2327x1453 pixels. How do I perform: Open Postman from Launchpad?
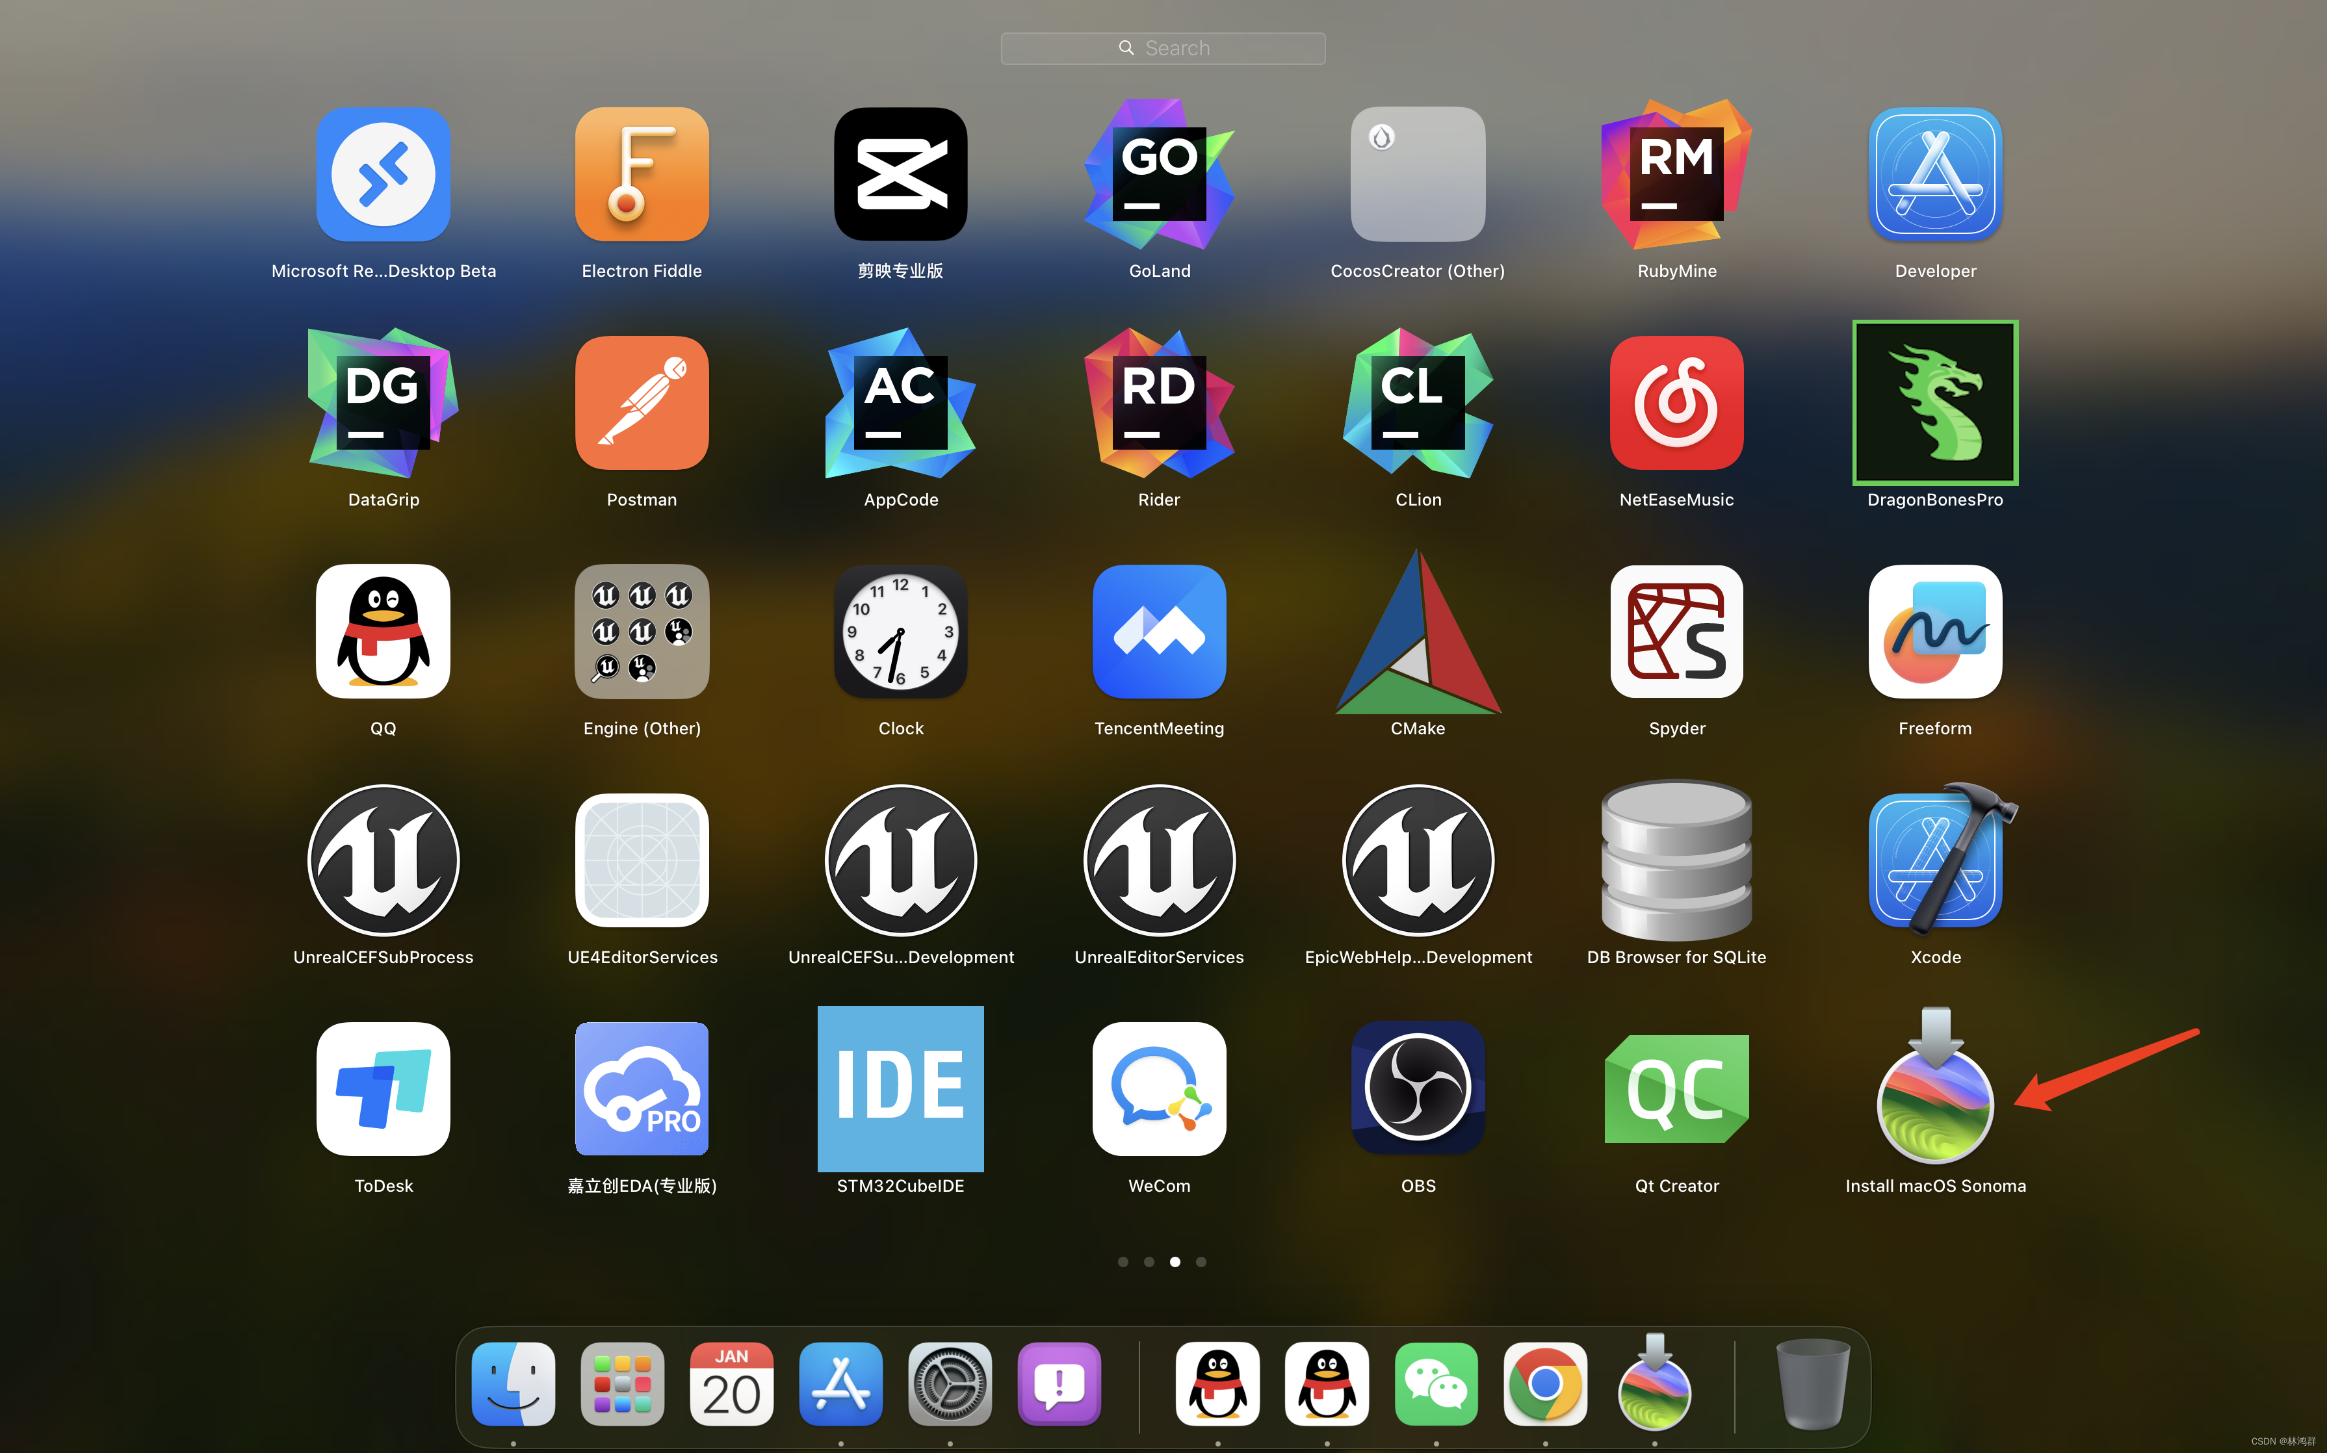(641, 404)
